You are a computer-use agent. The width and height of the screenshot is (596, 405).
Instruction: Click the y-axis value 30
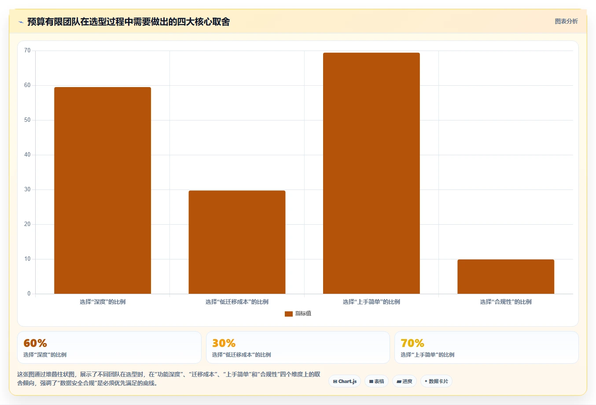pos(27,190)
